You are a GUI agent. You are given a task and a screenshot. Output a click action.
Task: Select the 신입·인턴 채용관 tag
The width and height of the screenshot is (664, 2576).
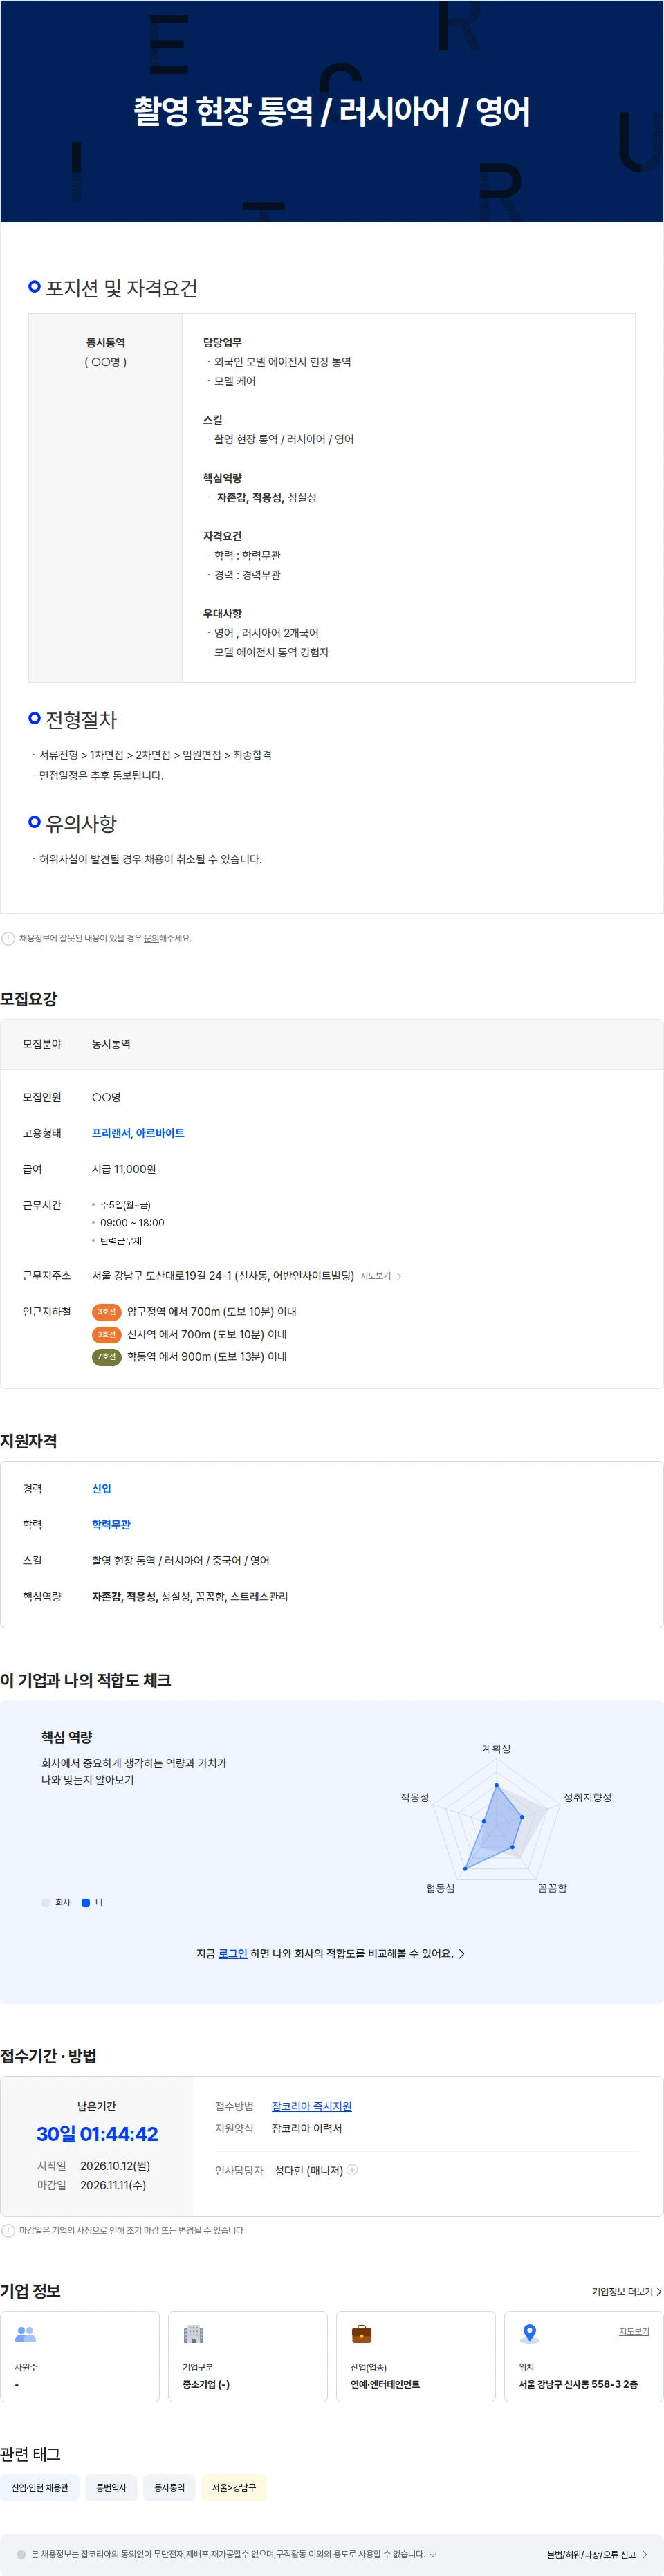click(40, 2487)
